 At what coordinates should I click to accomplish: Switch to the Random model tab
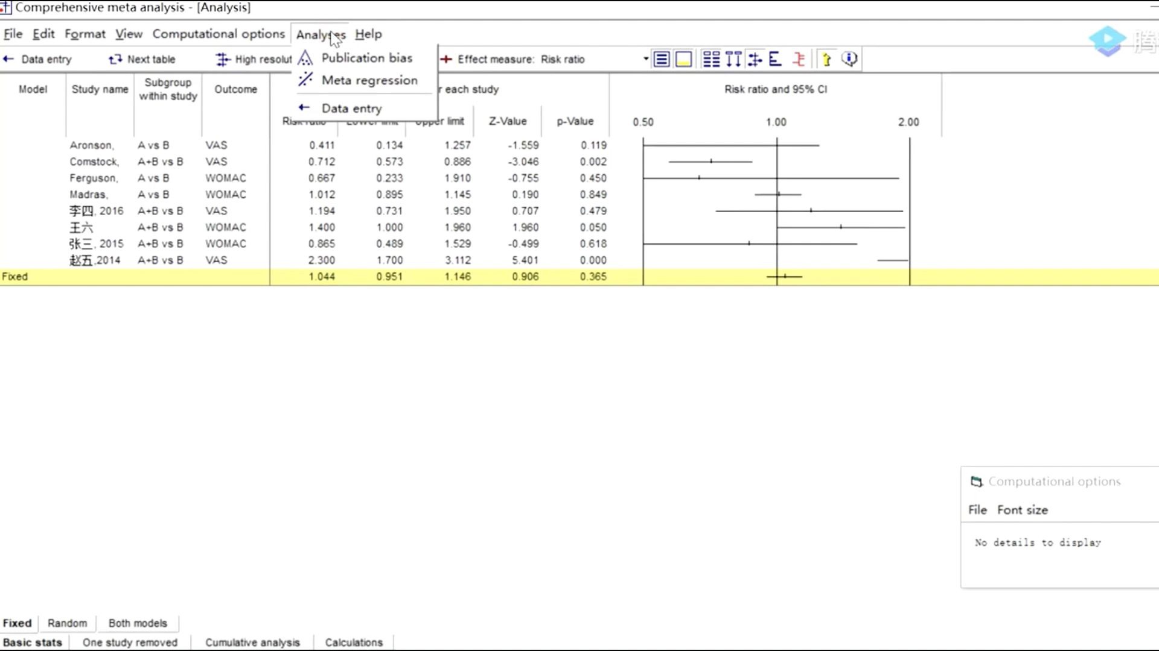coord(67,623)
